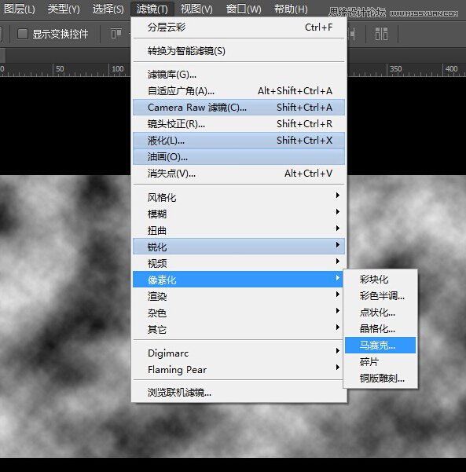This screenshot has width=466, height=472.
Task: Enable 显示变换控件 checkbox
Action: (x=23, y=34)
